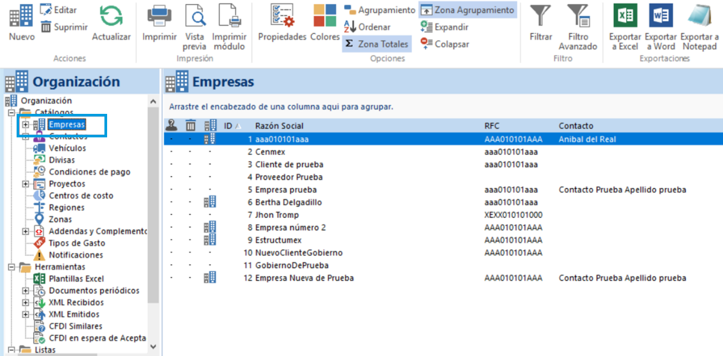The image size is (723, 356).
Task: Click the Ordenar sort option
Action: point(367,27)
